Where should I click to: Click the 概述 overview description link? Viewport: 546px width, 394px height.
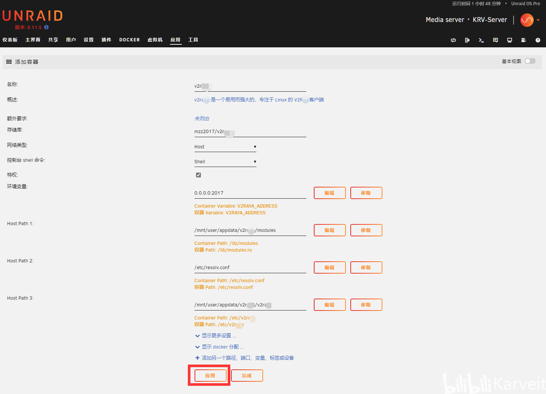pyautogui.click(x=259, y=100)
